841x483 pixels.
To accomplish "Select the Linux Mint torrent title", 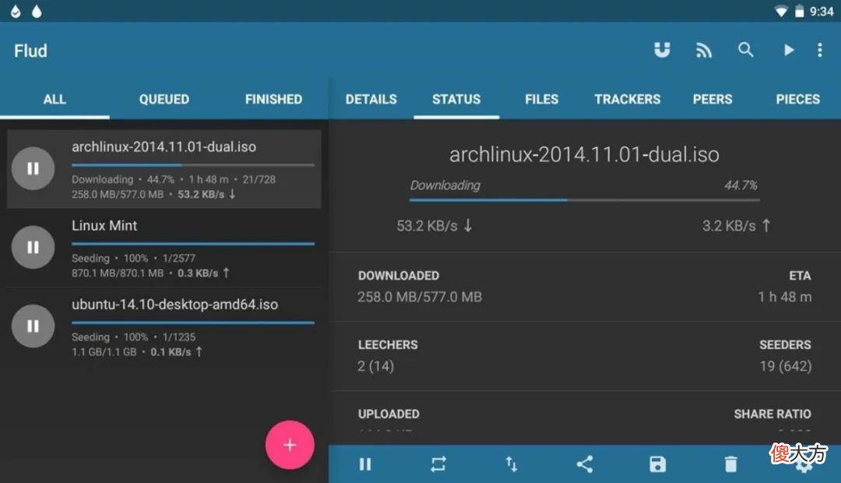I will [104, 225].
